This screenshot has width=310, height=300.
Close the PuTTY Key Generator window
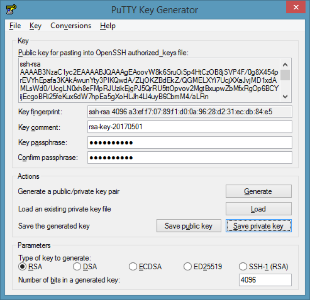296,7
